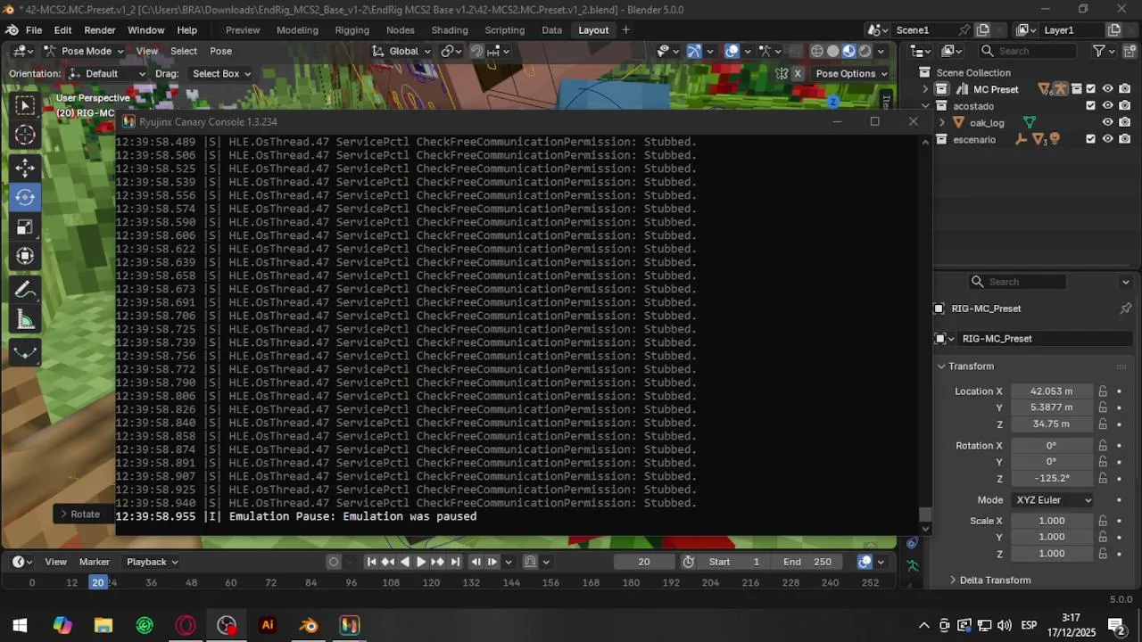Screen dimensions: 1142x642
Task: Open Orientation Default dropdown
Action: click(x=107, y=74)
